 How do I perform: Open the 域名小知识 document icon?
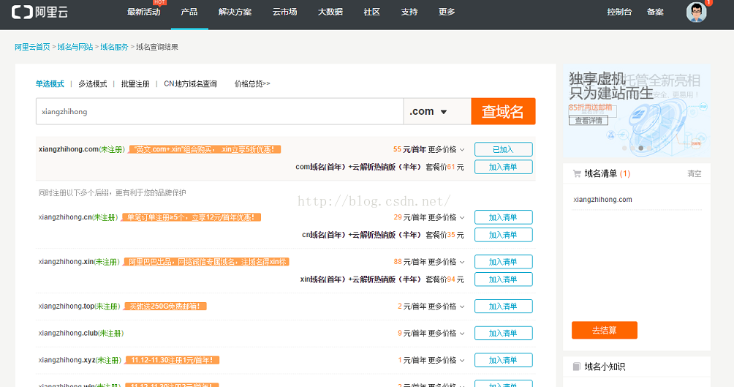[x=577, y=367]
